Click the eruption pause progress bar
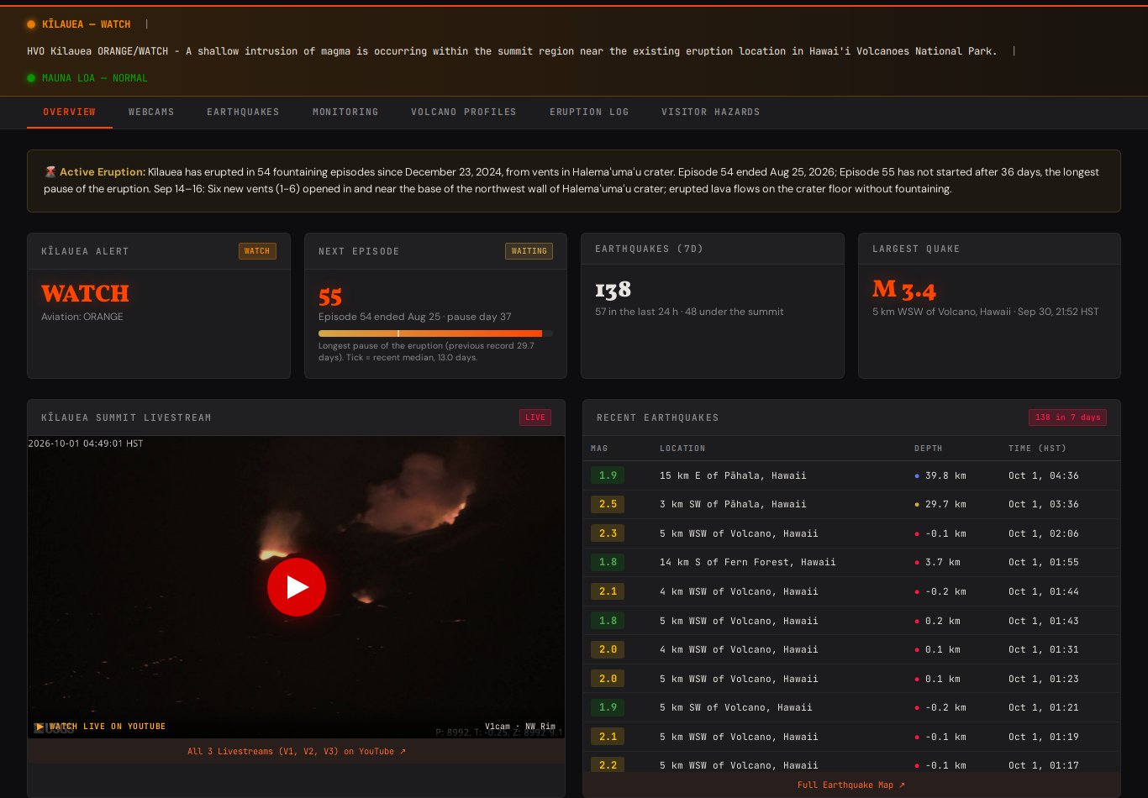Screen dimensions: 1148x798 pyautogui.click(x=435, y=333)
